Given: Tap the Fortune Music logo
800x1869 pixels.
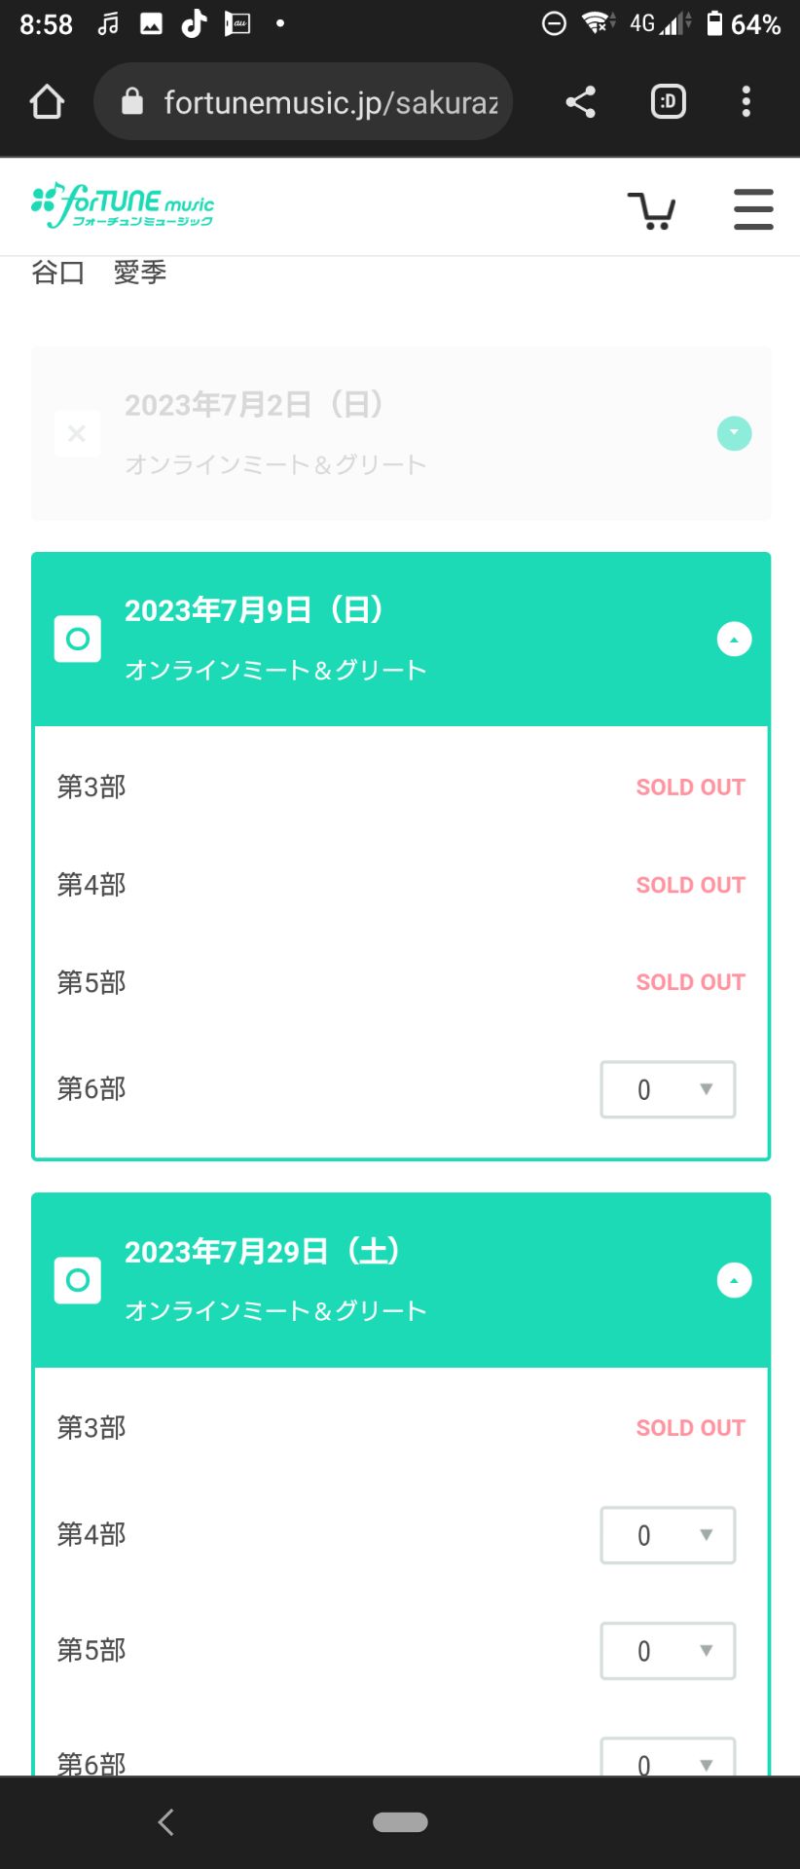Looking at the screenshot, I should 123,206.
